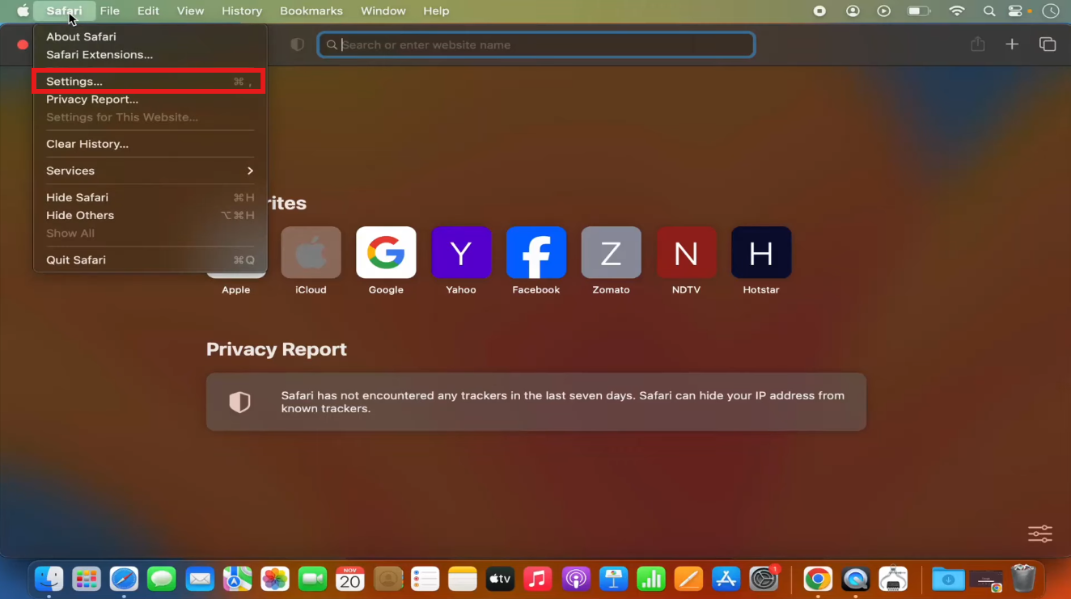The width and height of the screenshot is (1071, 599).
Task: Open Mail from the Dock
Action: click(200, 579)
